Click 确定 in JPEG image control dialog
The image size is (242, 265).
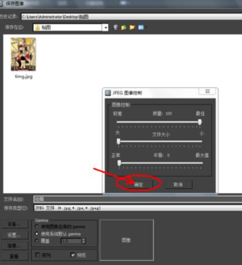tap(138, 184)
